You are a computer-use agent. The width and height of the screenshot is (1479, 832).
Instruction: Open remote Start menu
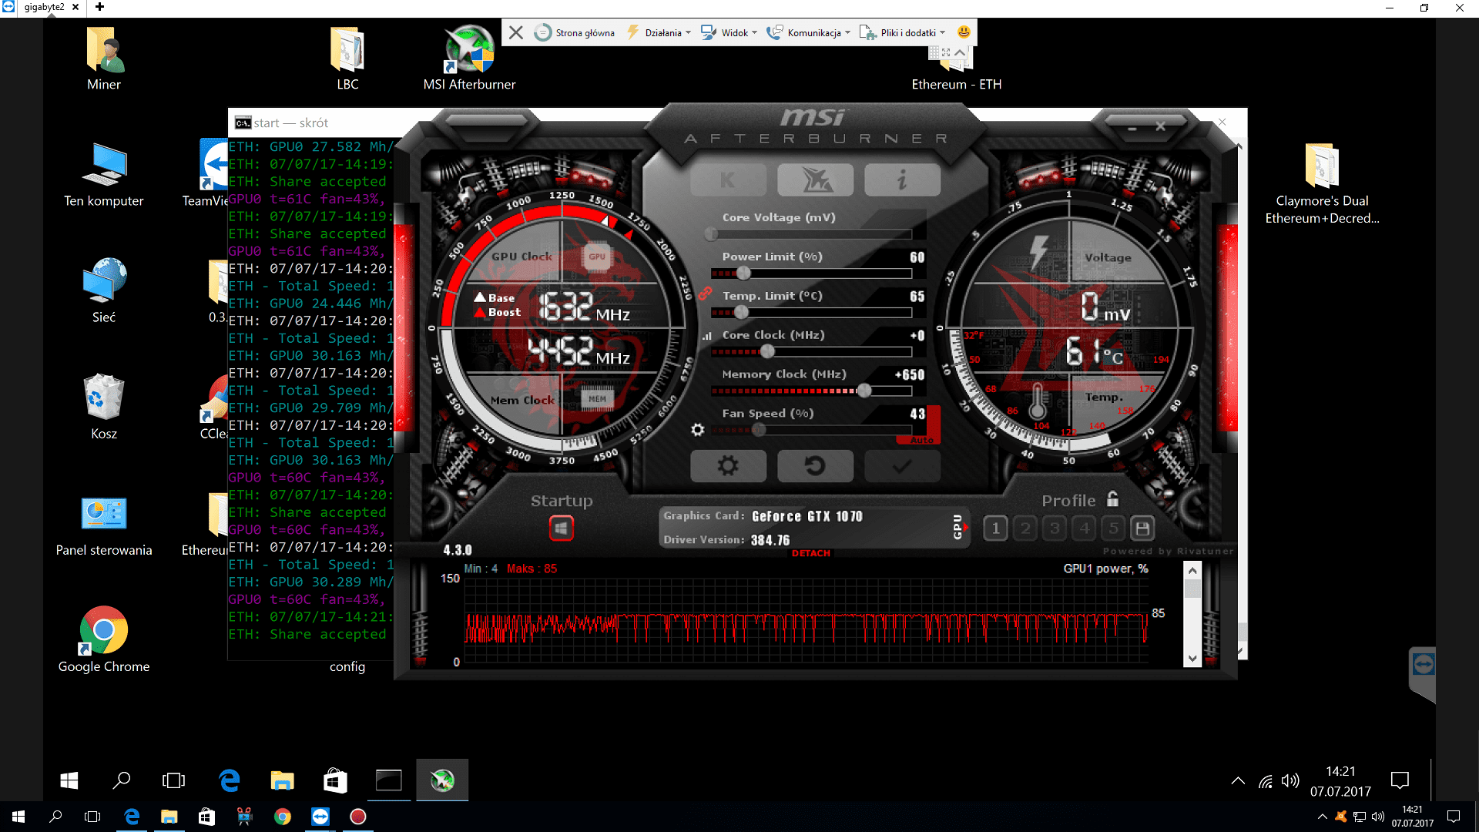(69, 780)
